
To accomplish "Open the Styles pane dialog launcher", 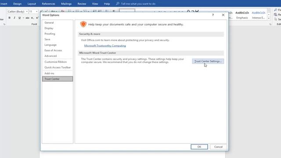I will (270, 24).
